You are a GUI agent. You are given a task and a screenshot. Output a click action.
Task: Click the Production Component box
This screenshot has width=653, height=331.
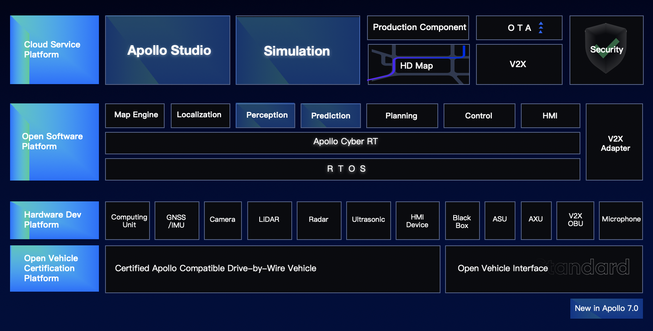[418, 28]
